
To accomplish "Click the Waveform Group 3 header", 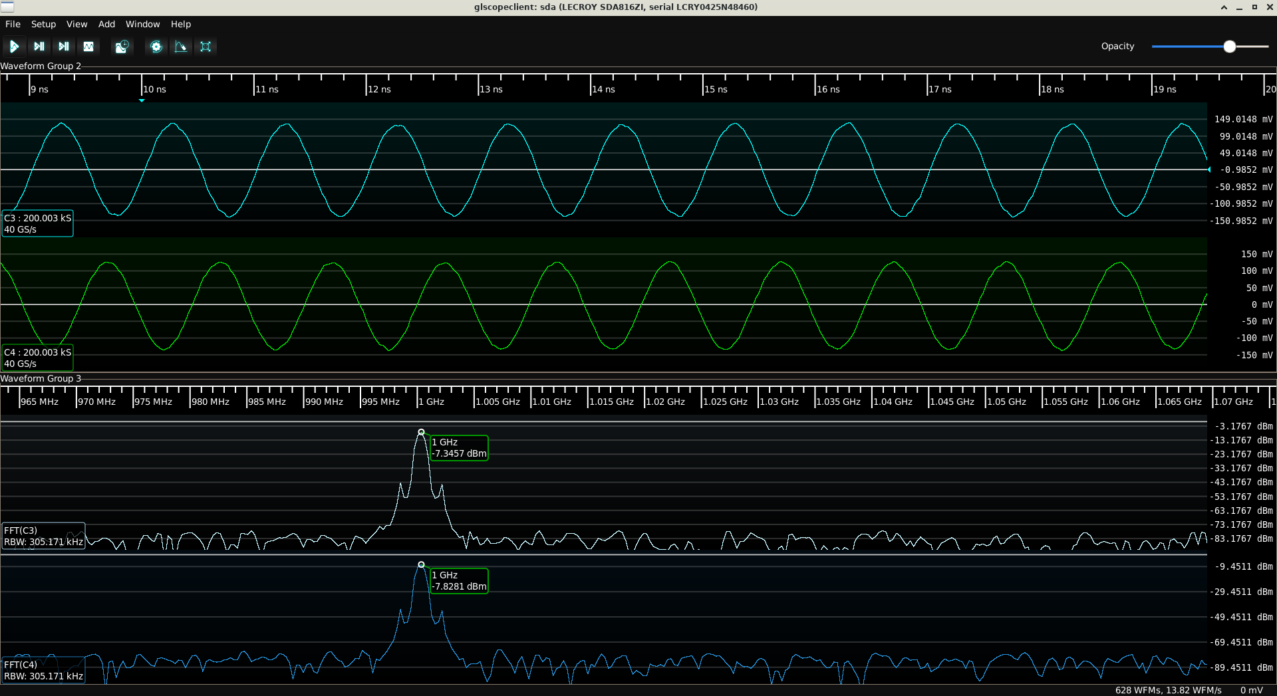I will [41, 378].
